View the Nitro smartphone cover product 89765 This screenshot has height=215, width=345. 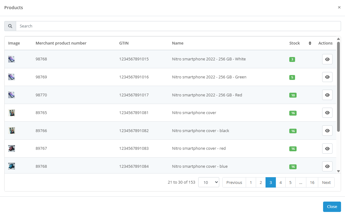coord(327,113)
